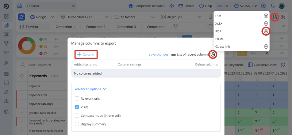Open notifications bell
Screen dimensions: 292x135
tap(273, 6)
